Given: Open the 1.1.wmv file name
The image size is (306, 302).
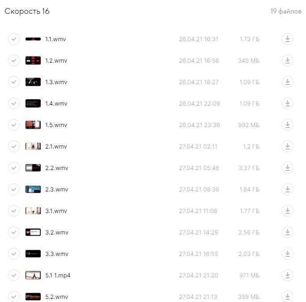Looking at the screenshot, I should point(55,39).
